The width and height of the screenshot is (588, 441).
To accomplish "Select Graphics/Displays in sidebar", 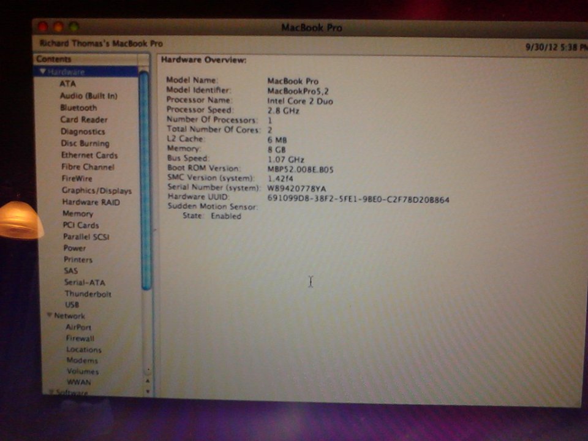I will 97,190.
